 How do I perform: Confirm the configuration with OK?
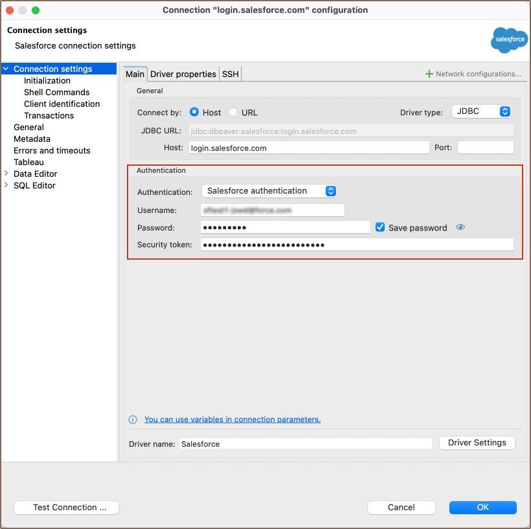[x=482, y=508]
